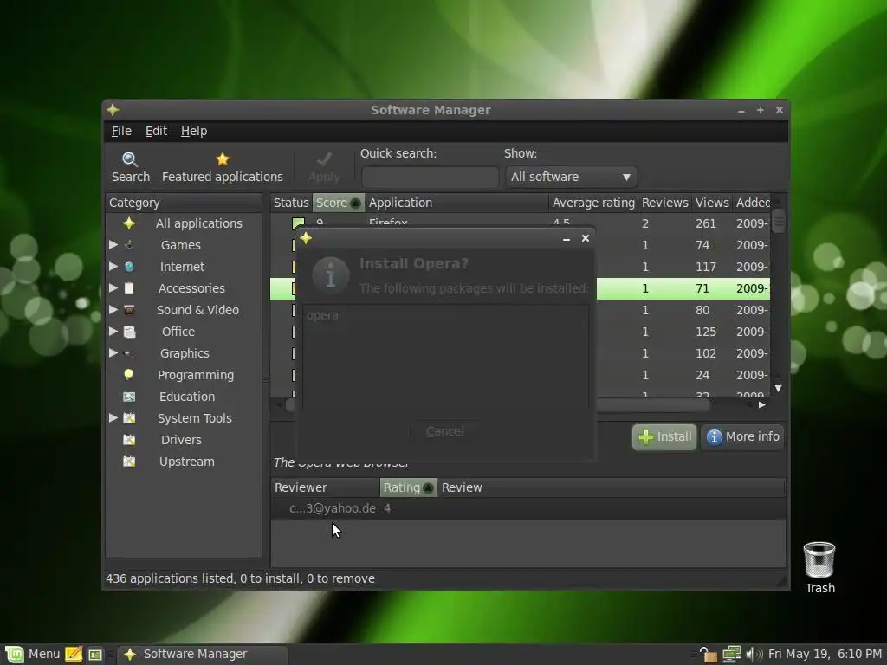Click Cancel in Install Opera dialog
Image resolution: width=887 pixels, height=665 pixels.
click(x=444, y=431)
